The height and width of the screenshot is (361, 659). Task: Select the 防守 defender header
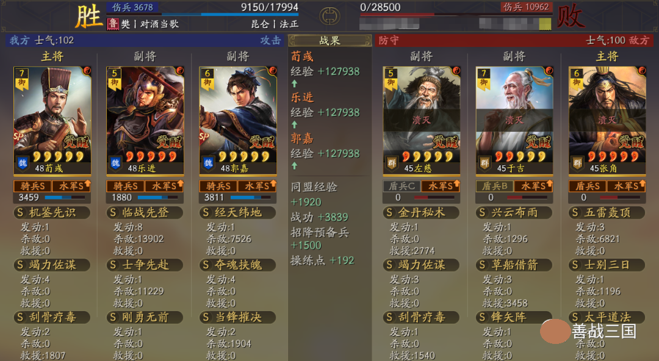pos(389,40)
